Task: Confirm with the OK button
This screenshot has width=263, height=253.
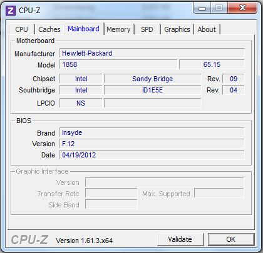Action: [x=231, y=239]
